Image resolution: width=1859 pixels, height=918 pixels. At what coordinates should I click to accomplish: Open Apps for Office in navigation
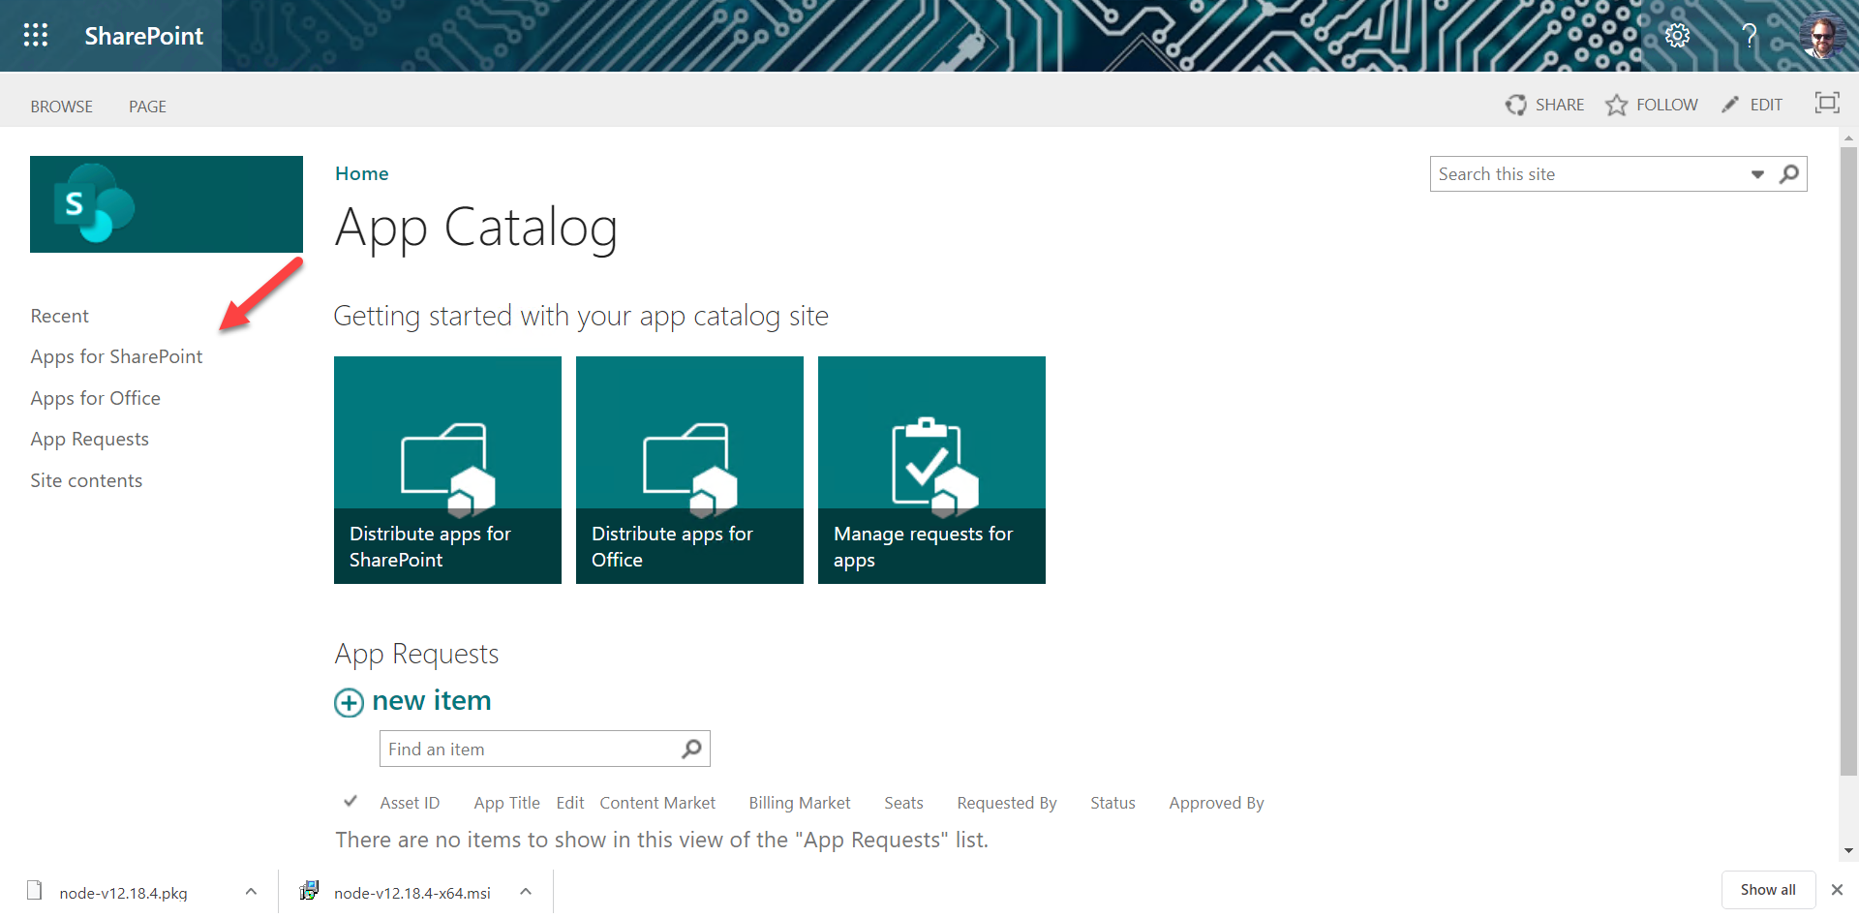(95, 398)
